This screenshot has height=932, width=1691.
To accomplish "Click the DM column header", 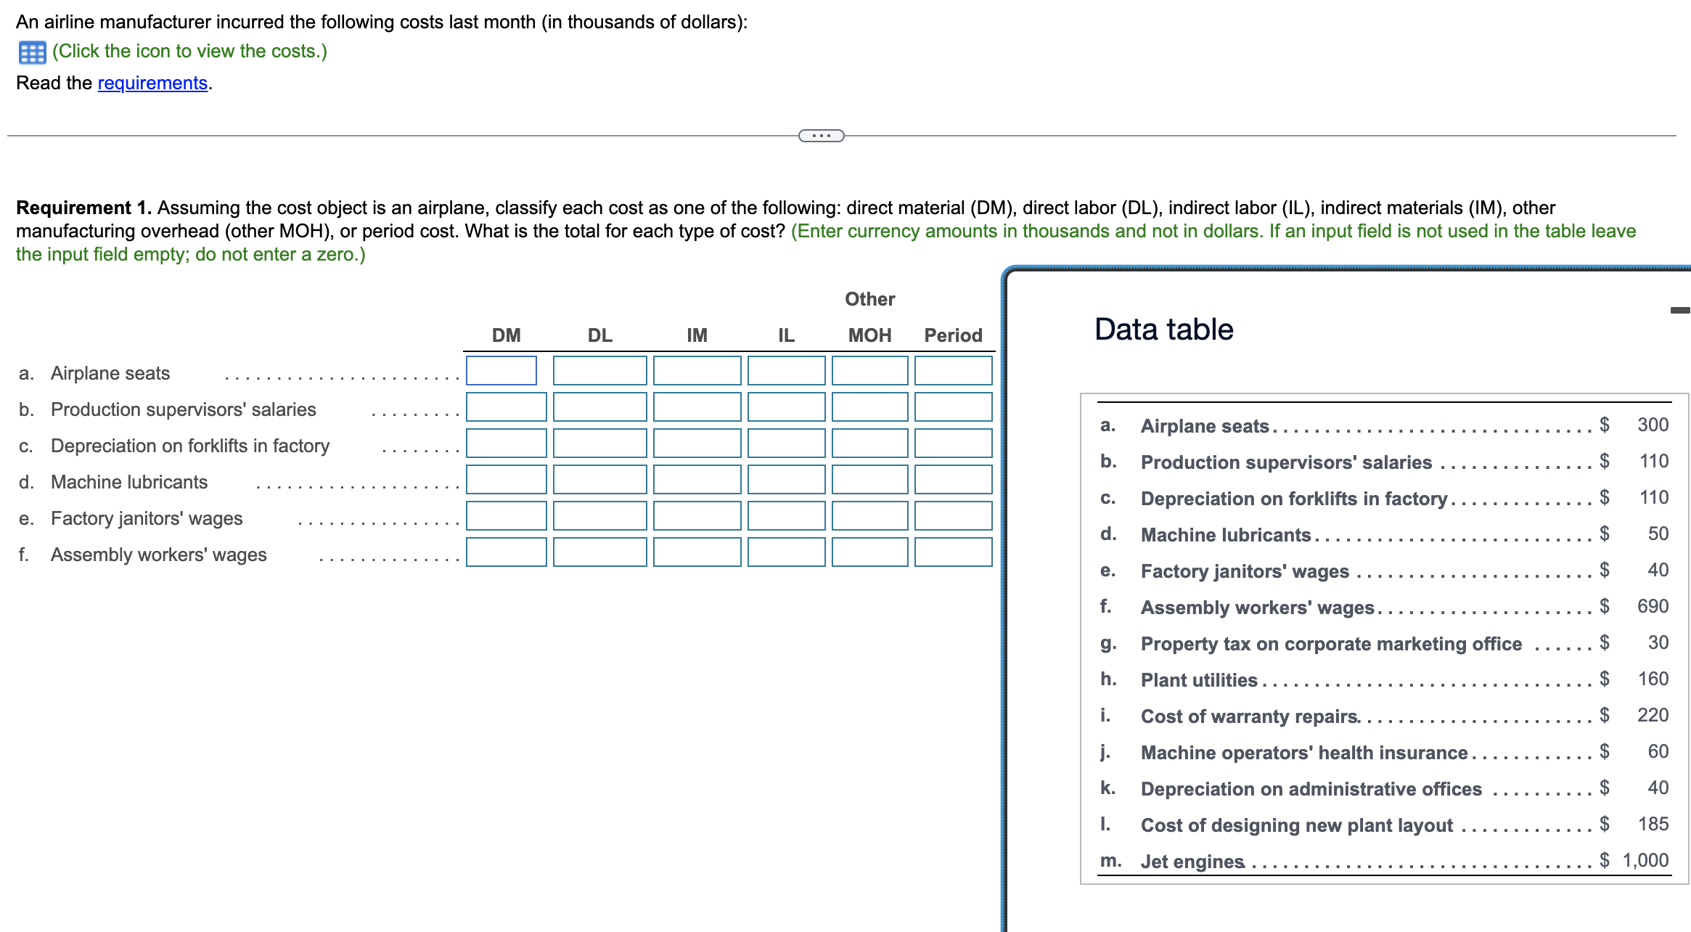I will (506, 335).
